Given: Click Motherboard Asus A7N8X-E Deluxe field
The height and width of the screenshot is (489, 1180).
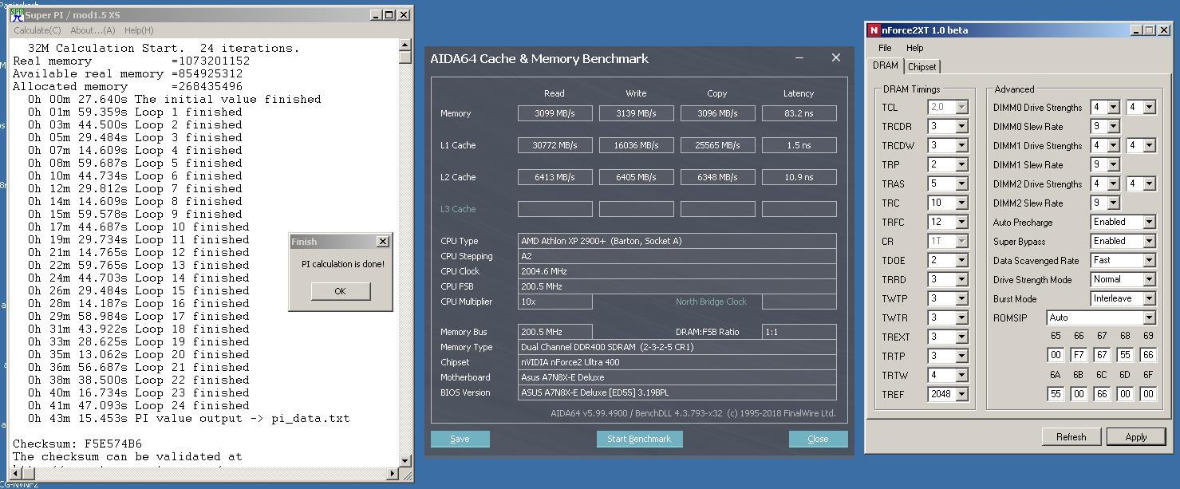Looking at the screenshot, I should click(677, 377).
